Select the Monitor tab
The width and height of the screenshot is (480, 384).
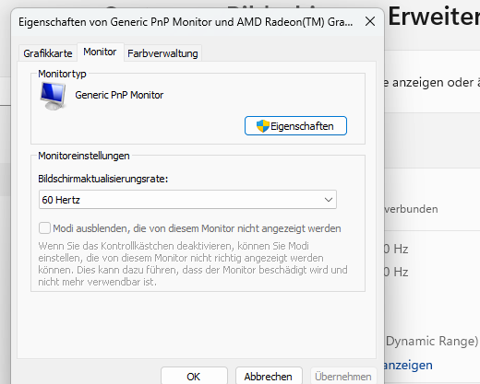click(x=100, y=52)
